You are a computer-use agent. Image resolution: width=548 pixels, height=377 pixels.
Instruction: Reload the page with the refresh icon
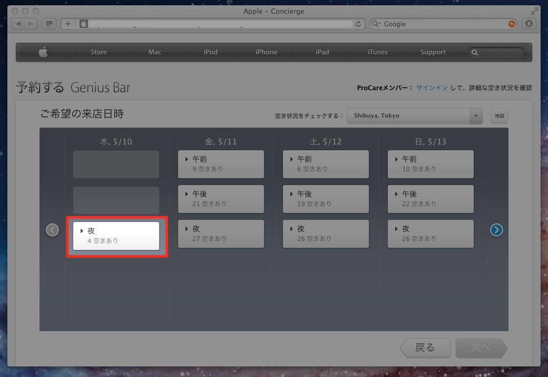358,24
